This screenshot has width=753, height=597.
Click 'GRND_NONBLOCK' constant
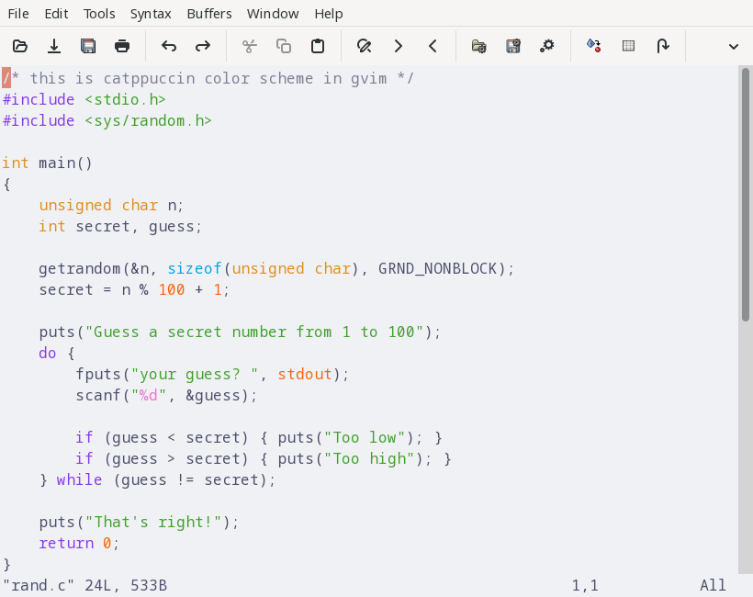click(437, 268)
